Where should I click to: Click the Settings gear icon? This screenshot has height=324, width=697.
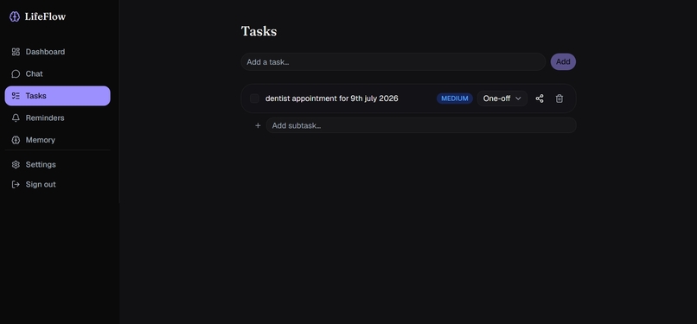coord(16,165)
